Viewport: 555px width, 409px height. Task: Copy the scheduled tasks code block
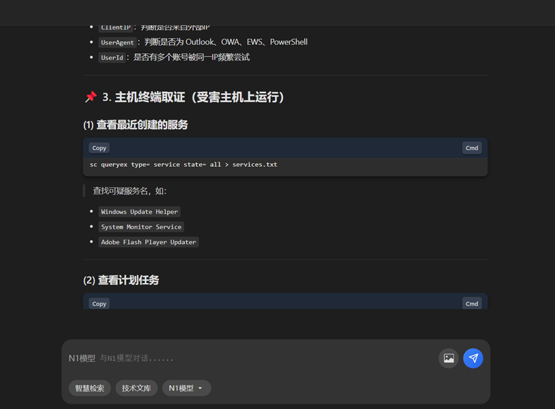pyautogui.click(x=99, y=304)
